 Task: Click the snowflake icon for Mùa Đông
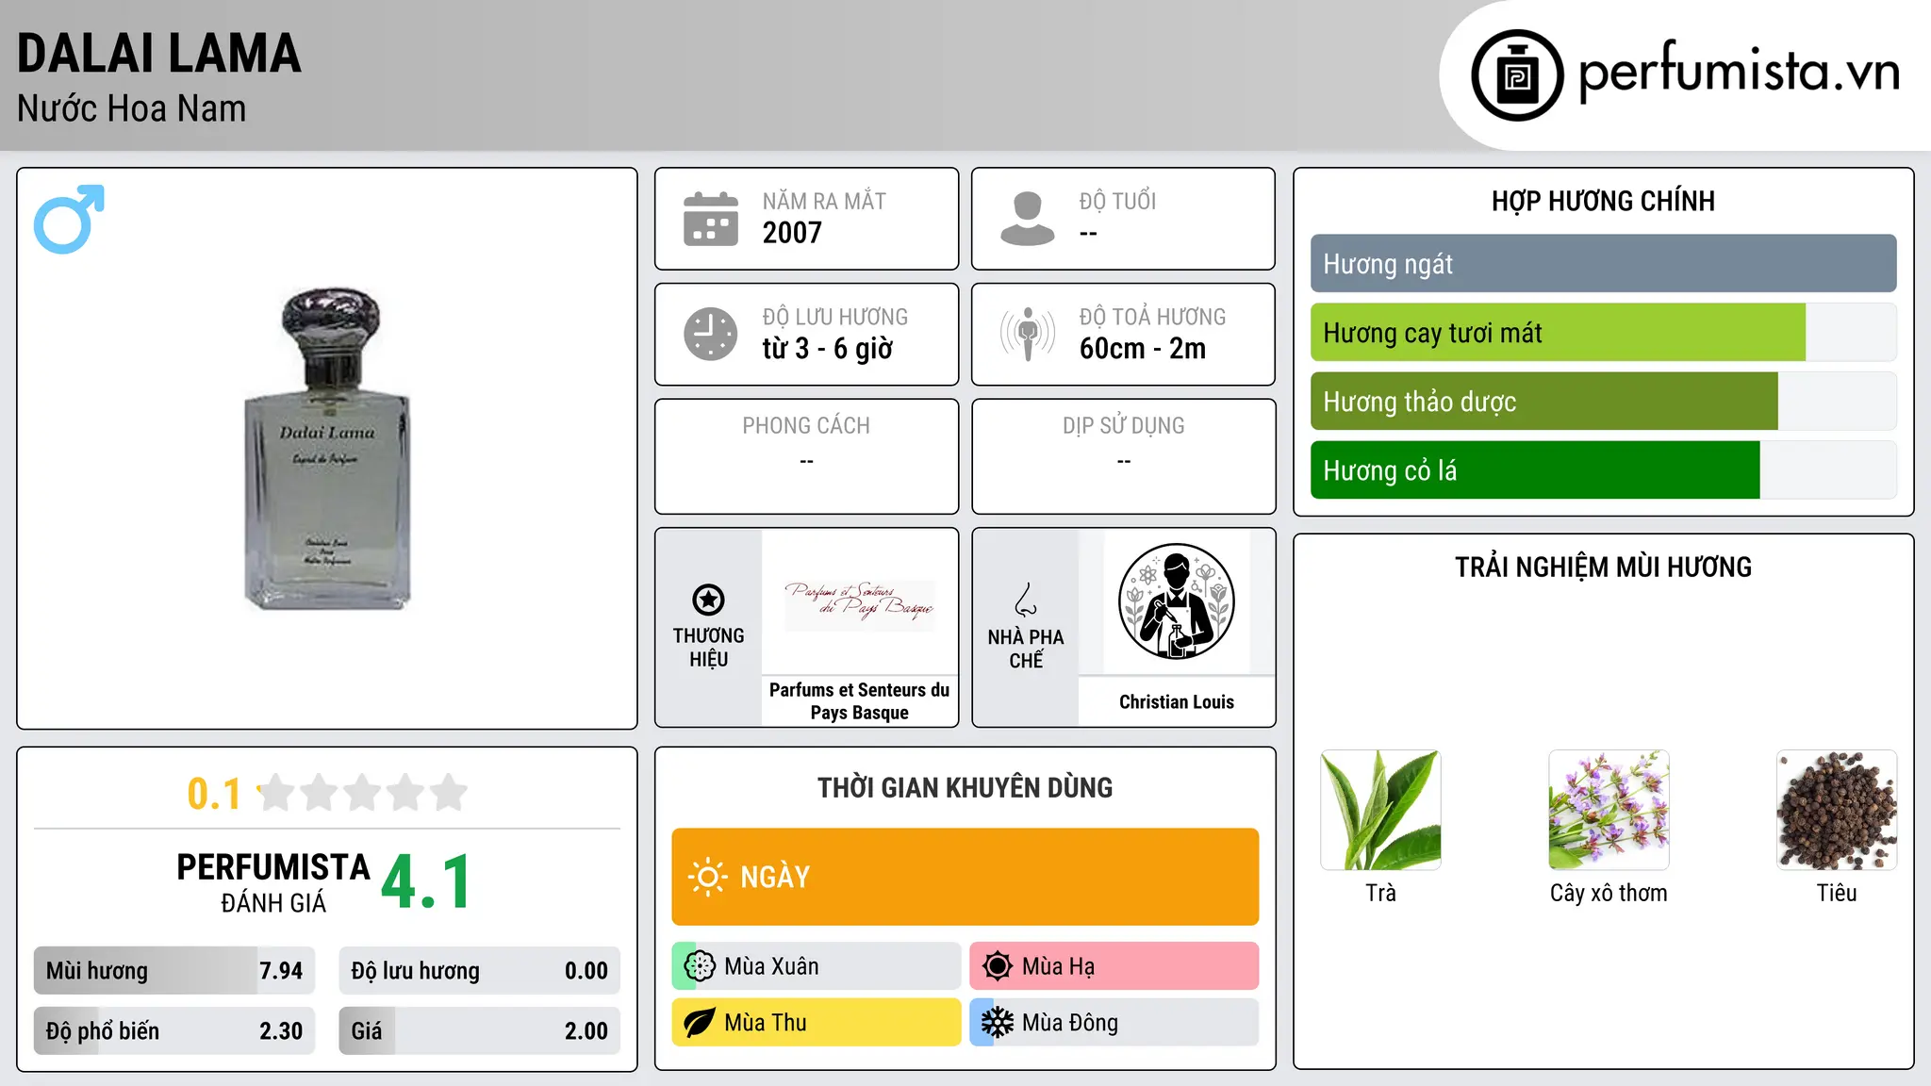[998, 1023]
